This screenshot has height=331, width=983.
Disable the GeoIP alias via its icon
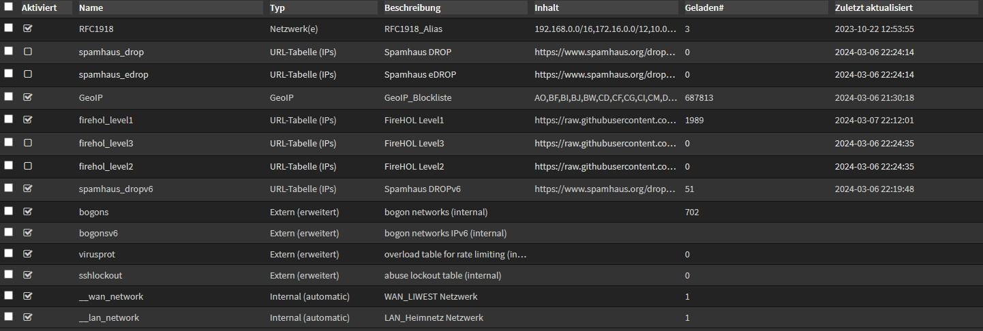tap(28, 97)
